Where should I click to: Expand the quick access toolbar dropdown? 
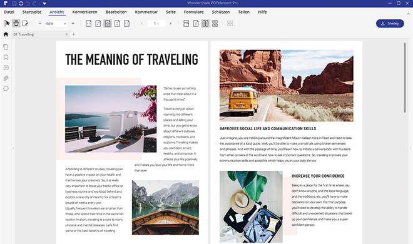click(x=44, y=3)
